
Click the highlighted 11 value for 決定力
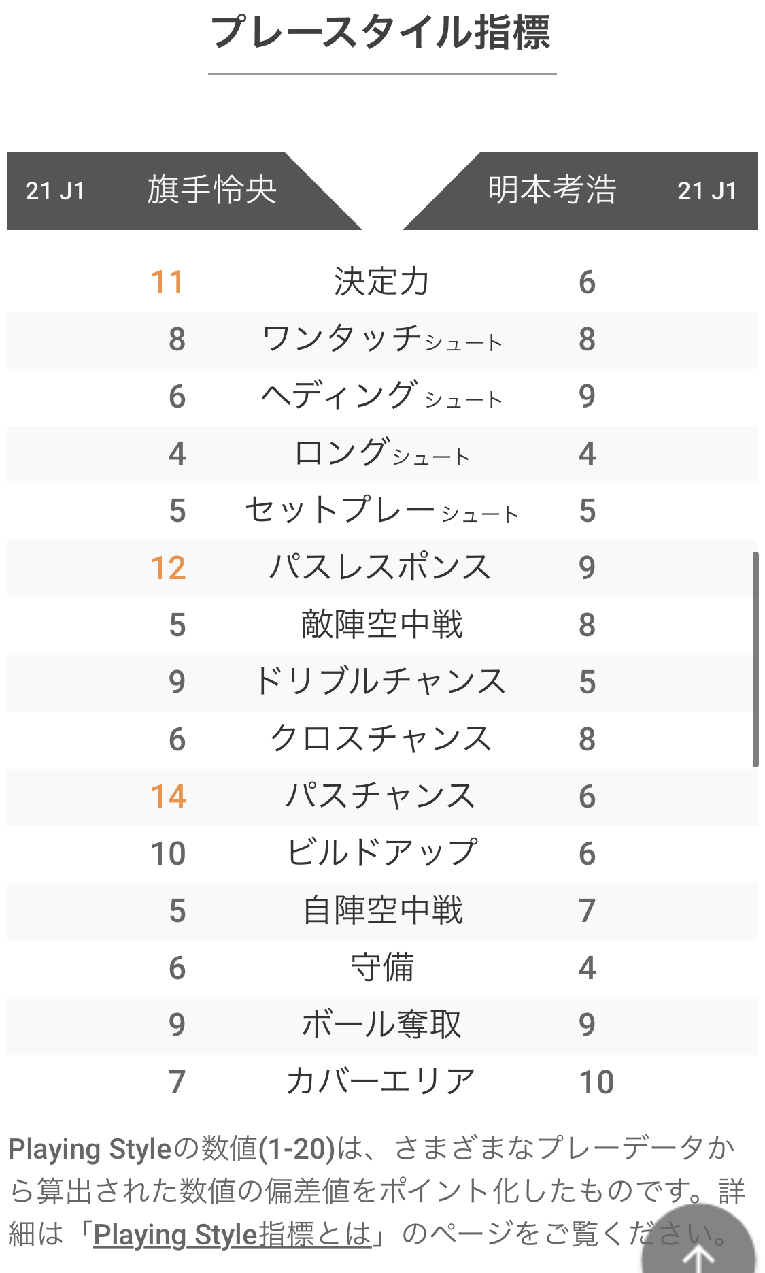pos(167,282)
